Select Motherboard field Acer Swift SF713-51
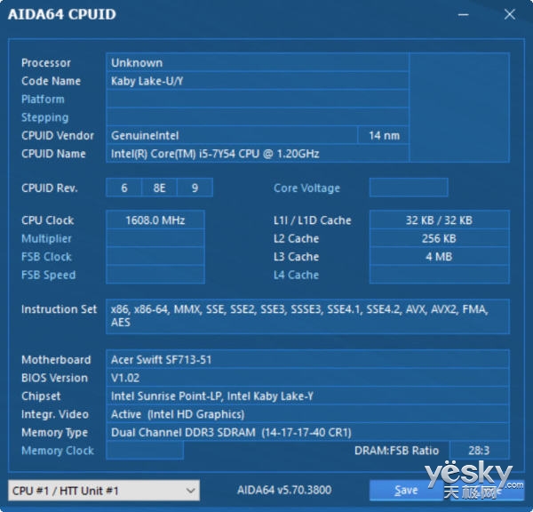The image size is (533, 512). click(307, 359)
